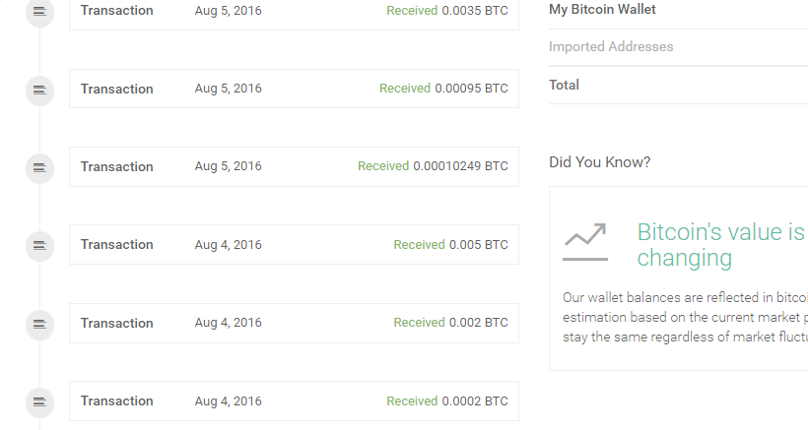
Task: Click the trending chart icon under Did You Know
Action: 584,241
